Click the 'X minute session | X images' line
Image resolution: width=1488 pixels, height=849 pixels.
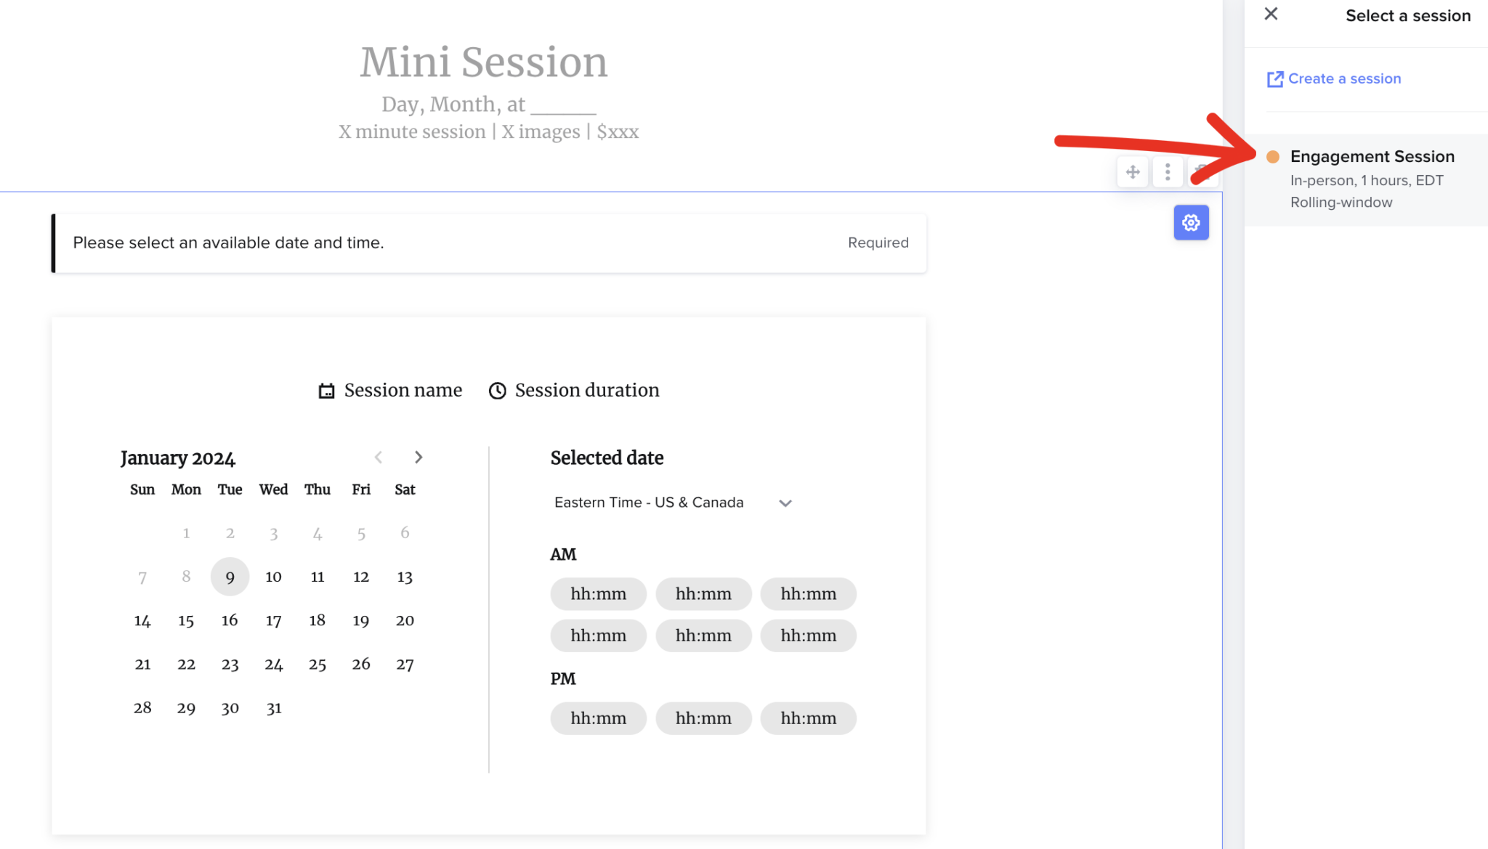(x=488, y=132)
